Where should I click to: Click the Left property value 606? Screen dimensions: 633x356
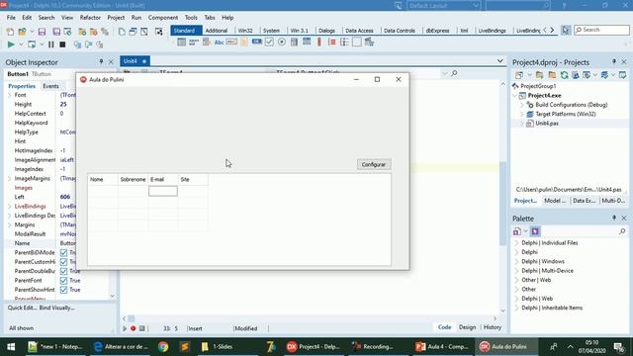(65, 197)
